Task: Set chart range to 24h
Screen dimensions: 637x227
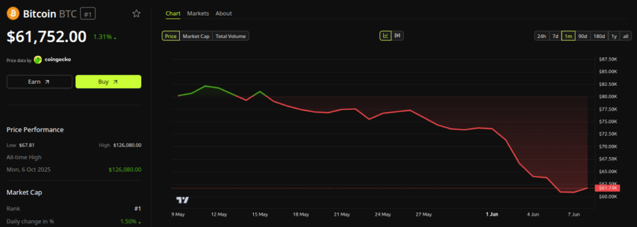Action: [x=542, y=36]
